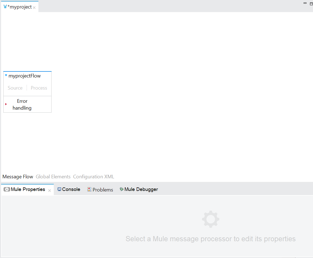Open the Configuration XML view
313x258 pixels.
tap(94, 177)
